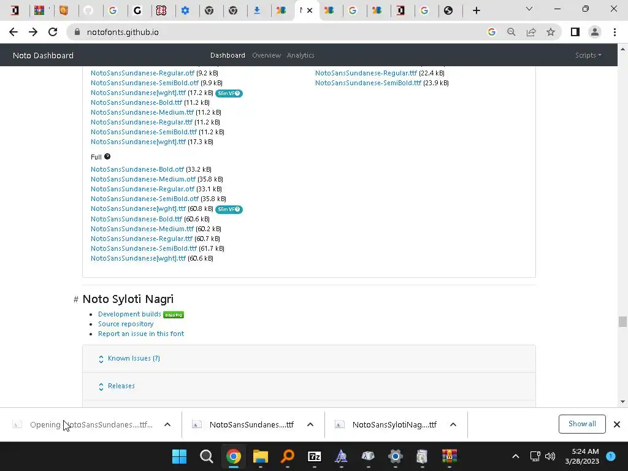The image size is (628, 471).
Task: Click the scrollbar up arrow
Action: pyautogui.click(x=622, y=49)
